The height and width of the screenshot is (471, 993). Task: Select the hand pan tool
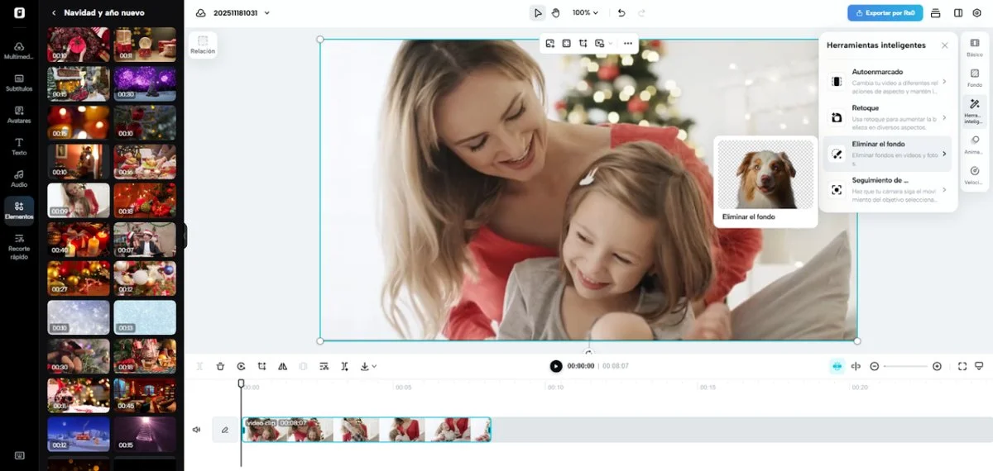tap(556, 13)
